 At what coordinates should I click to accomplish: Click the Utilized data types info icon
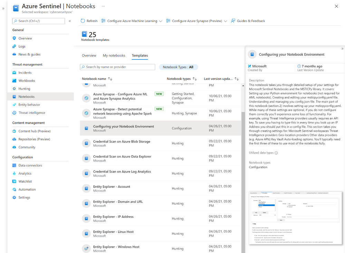coord(276,153)
